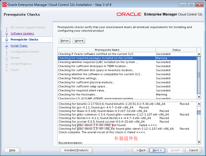Image resolution: width=206 pixels, height=156 pixels.
Task: Click the 'Recommendation:' line
Action: (71, 143)
